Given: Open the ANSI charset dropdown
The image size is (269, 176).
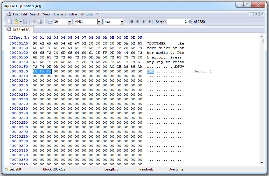Looking at the screenshot, I should click(x=99, y=22).
